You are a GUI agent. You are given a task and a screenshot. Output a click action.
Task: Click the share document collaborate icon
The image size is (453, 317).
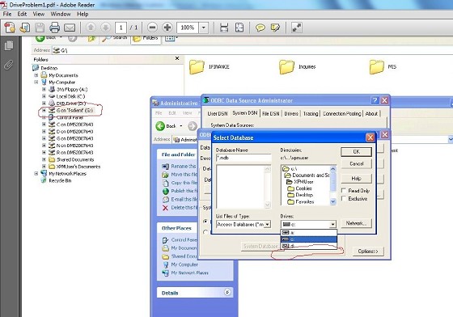click(x=25, y=27)
